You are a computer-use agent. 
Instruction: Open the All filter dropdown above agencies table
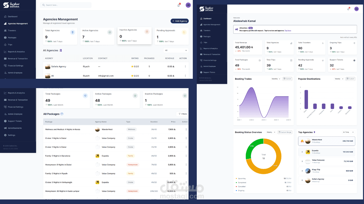[176, 50]
